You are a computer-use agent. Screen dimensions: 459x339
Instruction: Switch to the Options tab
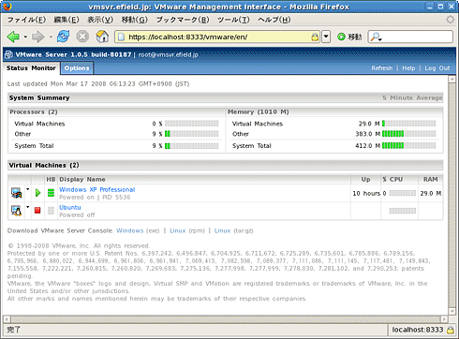coord(77,68)
